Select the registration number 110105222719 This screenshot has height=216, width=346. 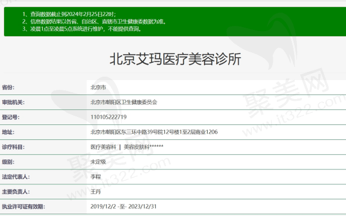108,117
